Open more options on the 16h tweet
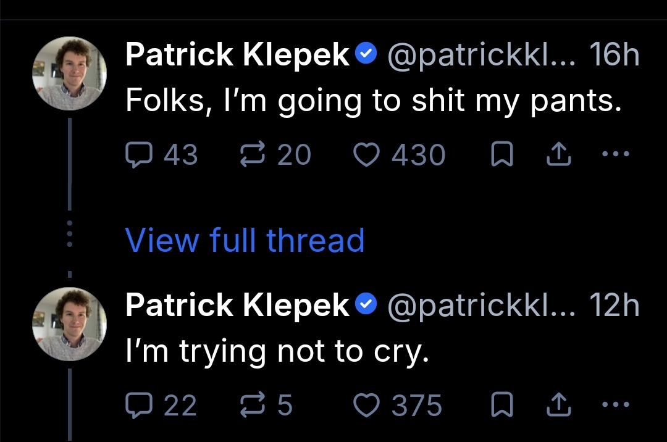Viewport: 667px width, 442px height. click(x=615, y=154)
